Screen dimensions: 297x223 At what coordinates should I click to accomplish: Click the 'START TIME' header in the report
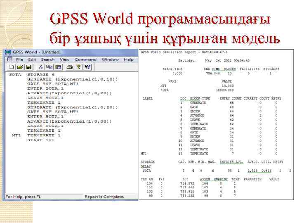click(172, 69)
